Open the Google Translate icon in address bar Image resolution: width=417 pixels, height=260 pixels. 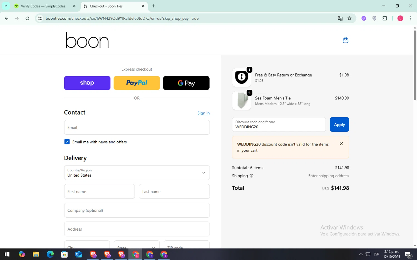340,18
